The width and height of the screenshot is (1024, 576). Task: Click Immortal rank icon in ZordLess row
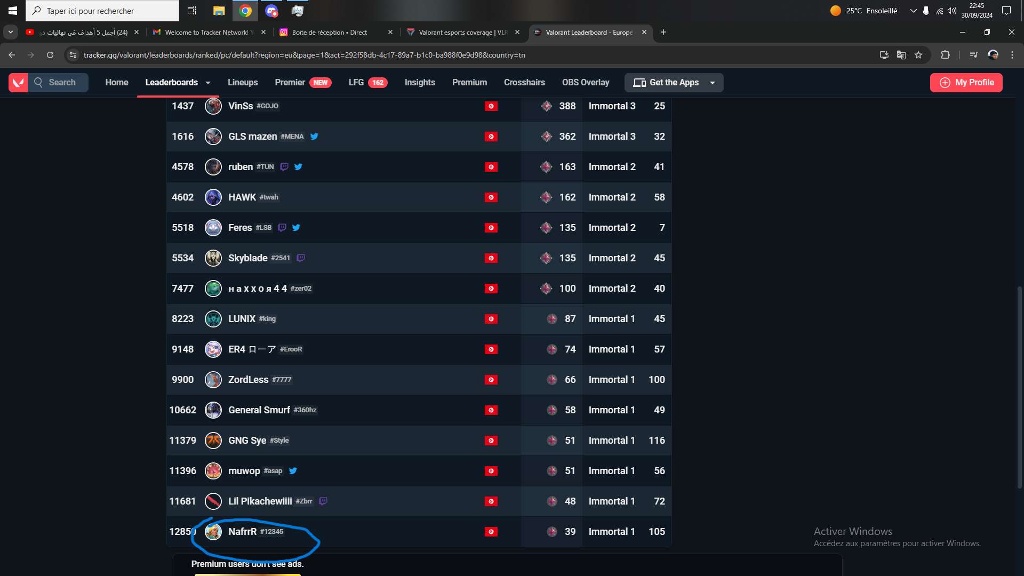tap(552, 380)
